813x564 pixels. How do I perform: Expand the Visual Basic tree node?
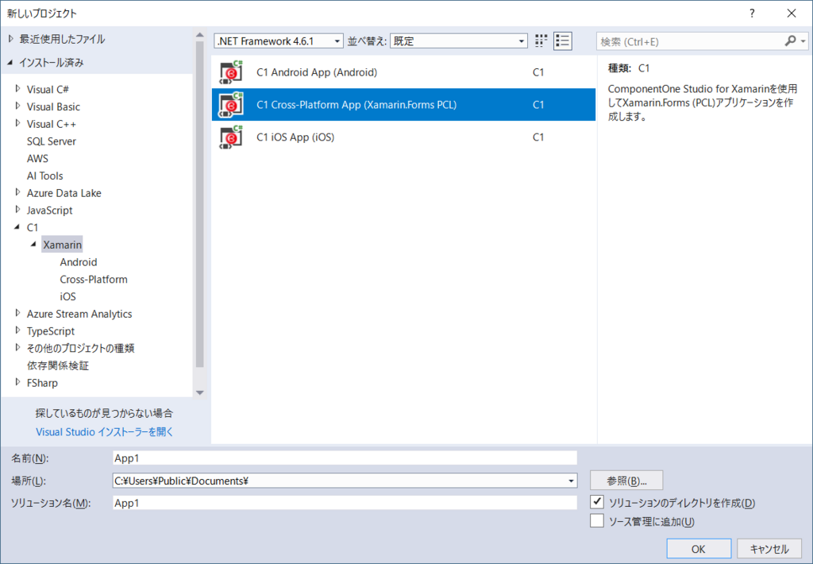tap(18, 106)
